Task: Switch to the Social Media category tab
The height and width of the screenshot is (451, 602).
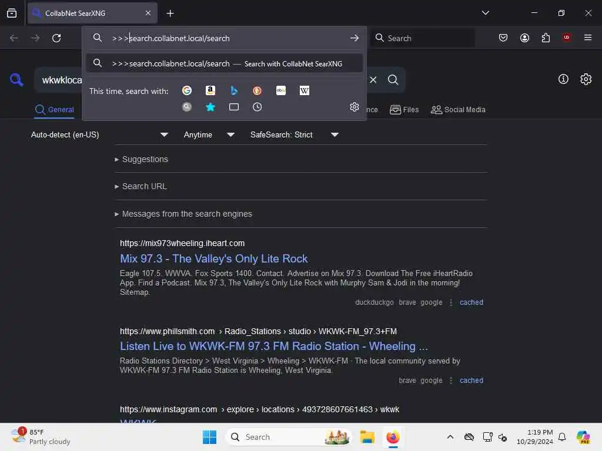Action: click(458, 110)
